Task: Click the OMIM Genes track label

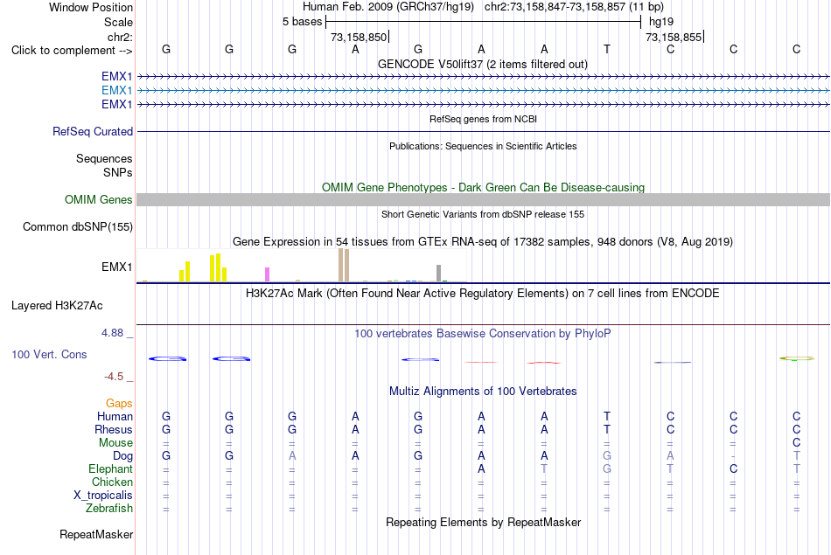Action: tap(98, 199)
